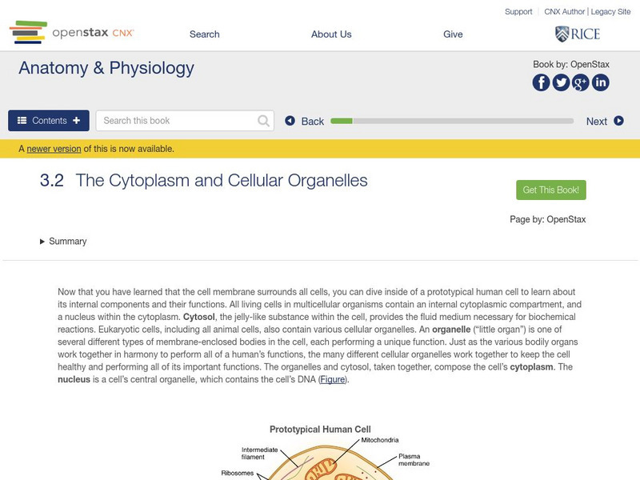Share the book on LinkedIn
This screenshot has width=640, height=480.
[x=600, y=82]
